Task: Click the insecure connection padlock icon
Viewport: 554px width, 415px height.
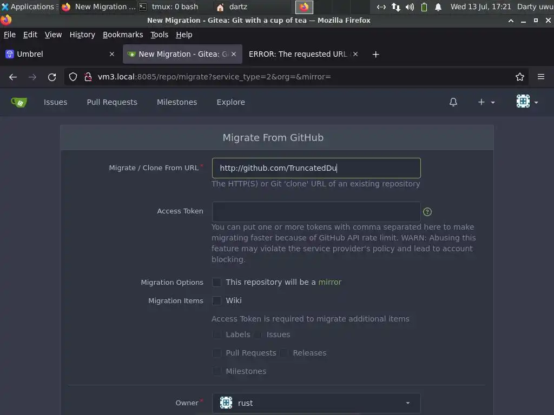Action: point(88,77)
